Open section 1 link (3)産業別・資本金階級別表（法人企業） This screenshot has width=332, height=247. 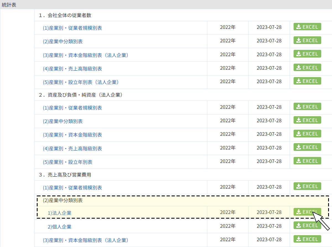pyautogui.click(x=86, y=55)
